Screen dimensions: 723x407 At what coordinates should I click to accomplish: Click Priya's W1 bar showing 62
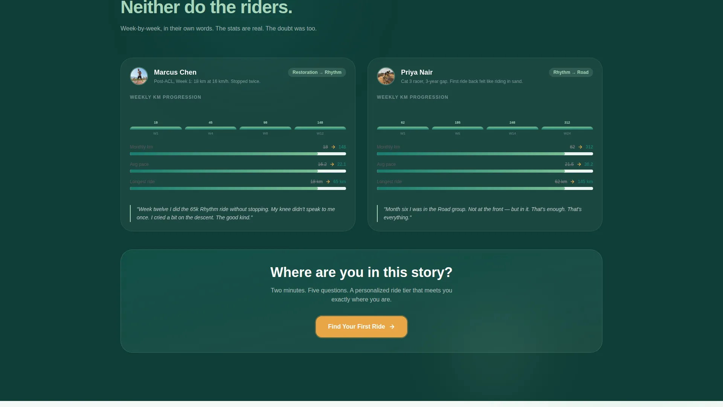403,128
